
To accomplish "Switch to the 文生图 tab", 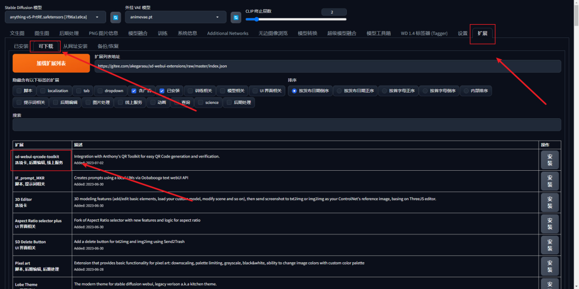I will 17,33.
